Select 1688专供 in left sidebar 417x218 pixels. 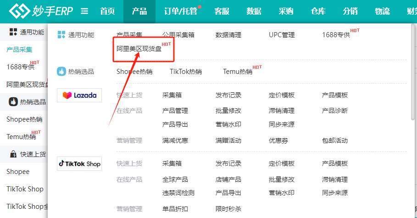21,67
